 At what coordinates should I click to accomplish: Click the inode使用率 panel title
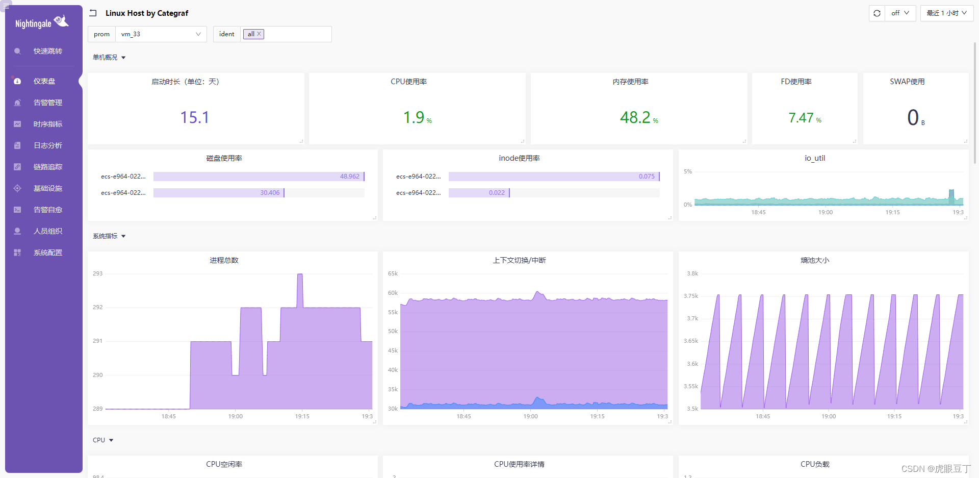[519, 158]
